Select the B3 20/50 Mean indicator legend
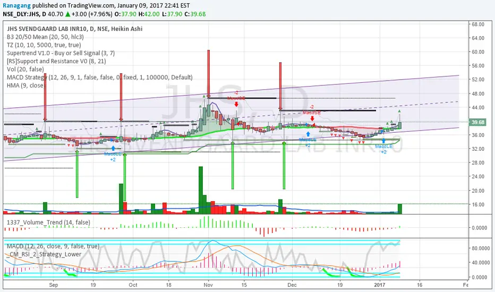 [x=45, y=37]
